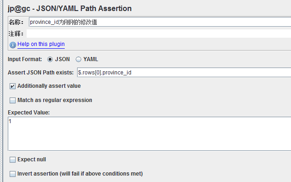Enable Match as regular expression checkbox
This screenshot has height=182, width=291.
pos(12,100)
